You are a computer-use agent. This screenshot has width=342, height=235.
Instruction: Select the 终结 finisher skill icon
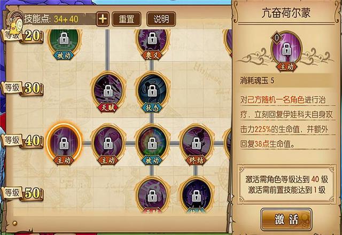click(x=196, y=144)
